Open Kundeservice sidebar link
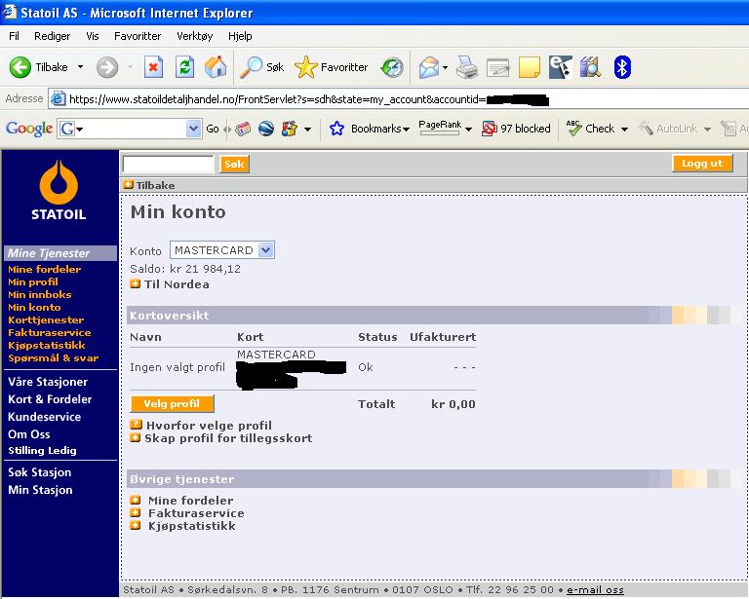Screen dimensions: 749x599 click(x=45, y=417)
